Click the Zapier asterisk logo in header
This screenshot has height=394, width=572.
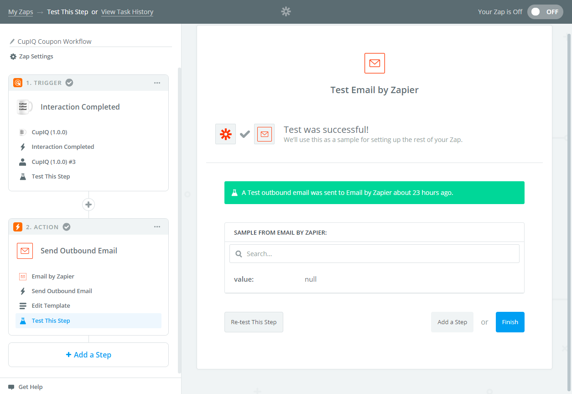286,12
